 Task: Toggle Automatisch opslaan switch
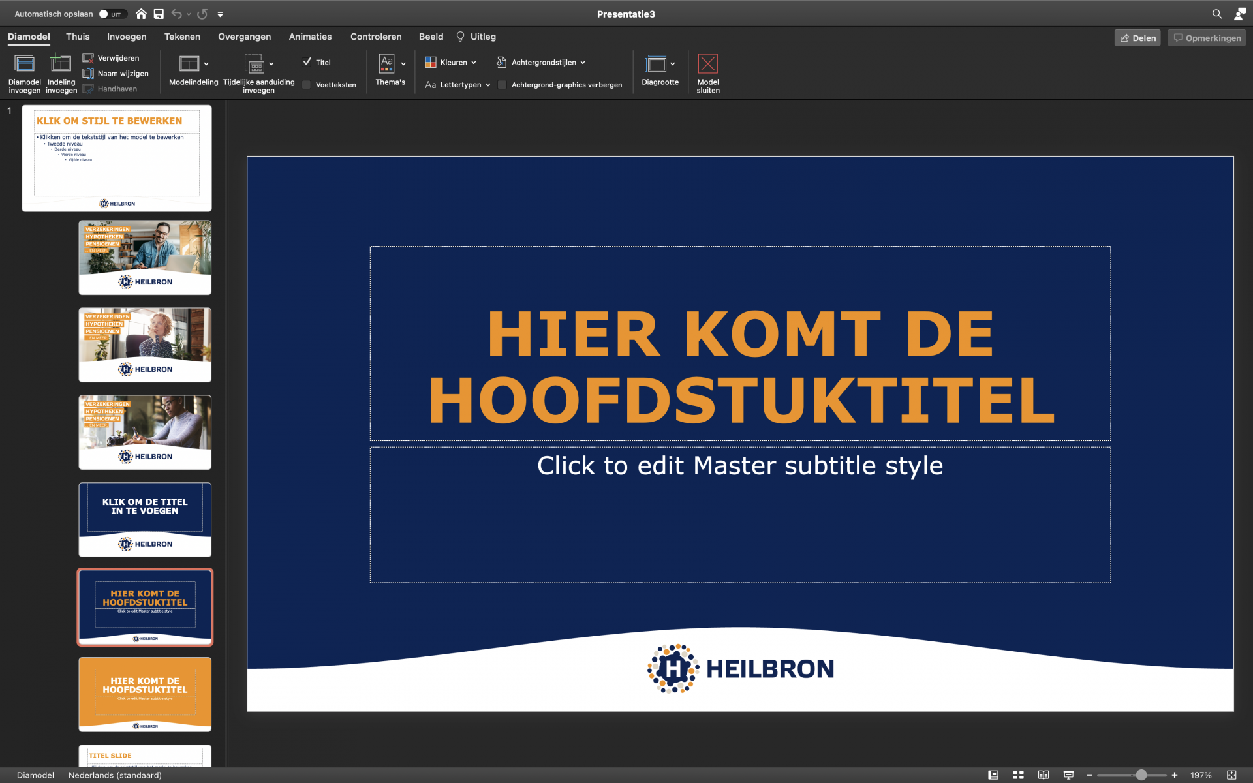coord(112,14)
